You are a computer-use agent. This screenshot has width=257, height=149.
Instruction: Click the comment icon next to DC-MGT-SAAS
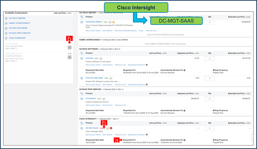tap(108, 128)
